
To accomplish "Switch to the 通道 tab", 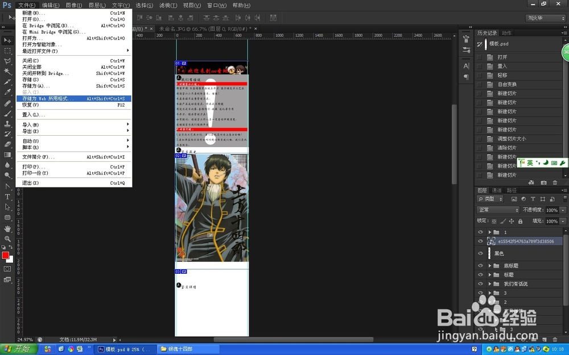I will (497, 190).
